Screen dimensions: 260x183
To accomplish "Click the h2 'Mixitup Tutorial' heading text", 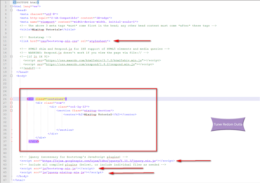I will 98,115.
